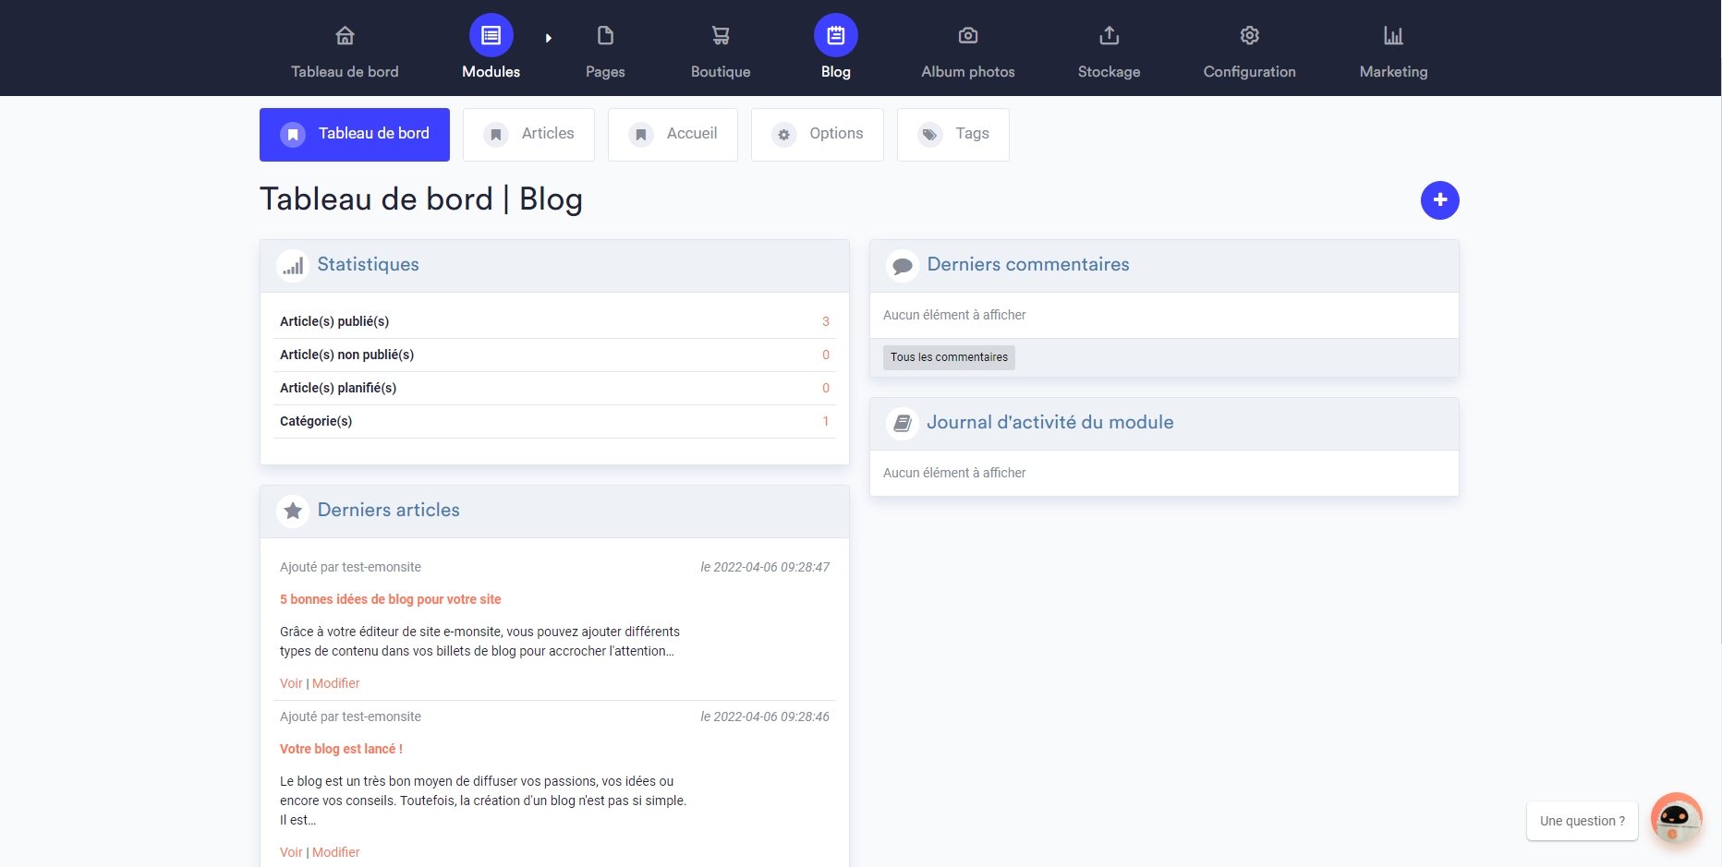Open the Pages document icon
The height and width of the screenshot is (867, 1722).
(605, 34)
